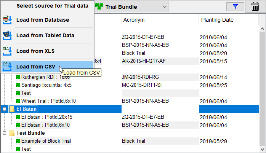This screenshot has height=153, width=266.
Task: Collapse the El Batan tree node
Action: [x=5, y=109]
